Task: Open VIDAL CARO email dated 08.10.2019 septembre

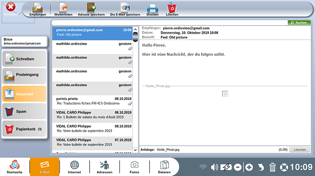Action: coord(93,129)
